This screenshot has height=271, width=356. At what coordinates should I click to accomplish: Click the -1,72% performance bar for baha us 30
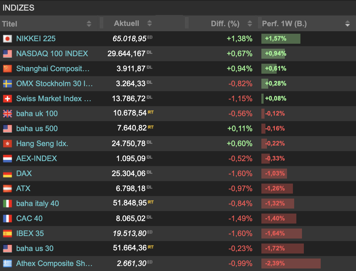pyautogui.click(x=283, y=248)
